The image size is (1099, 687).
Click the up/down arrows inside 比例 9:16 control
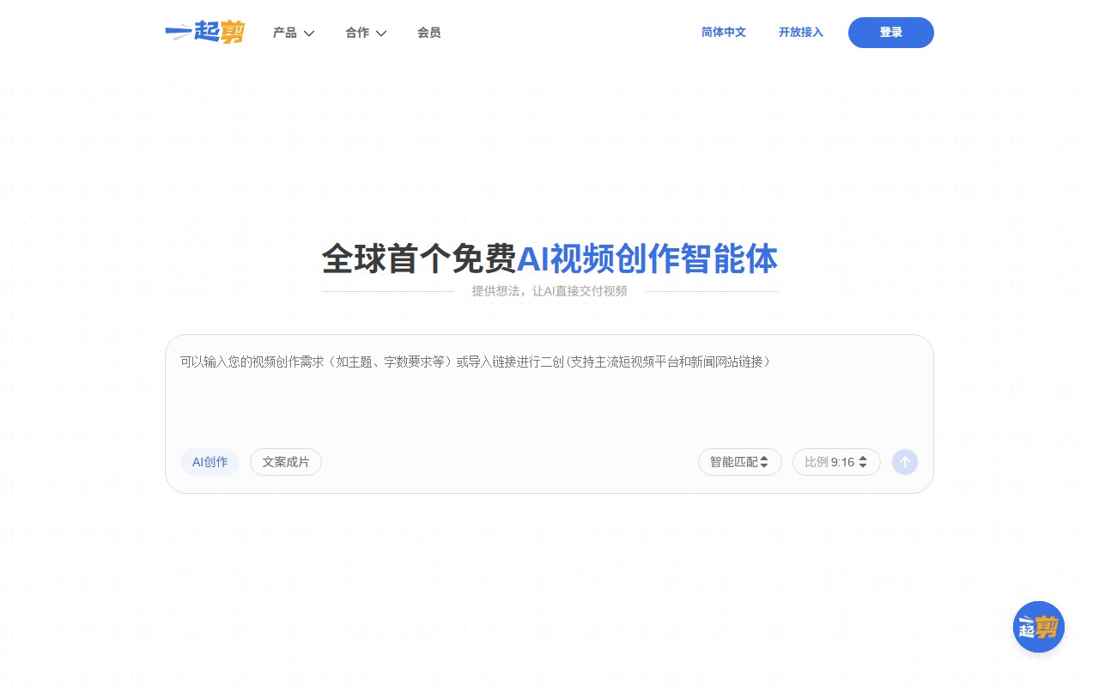point(863,462)
